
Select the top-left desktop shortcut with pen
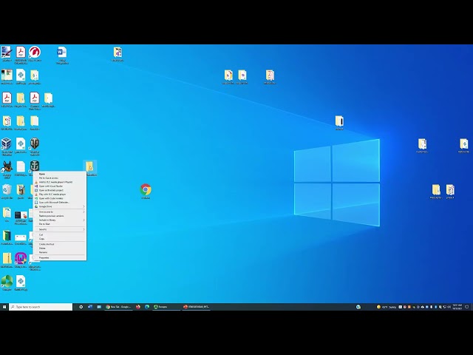pyautogui.click(x=7, y=54)
